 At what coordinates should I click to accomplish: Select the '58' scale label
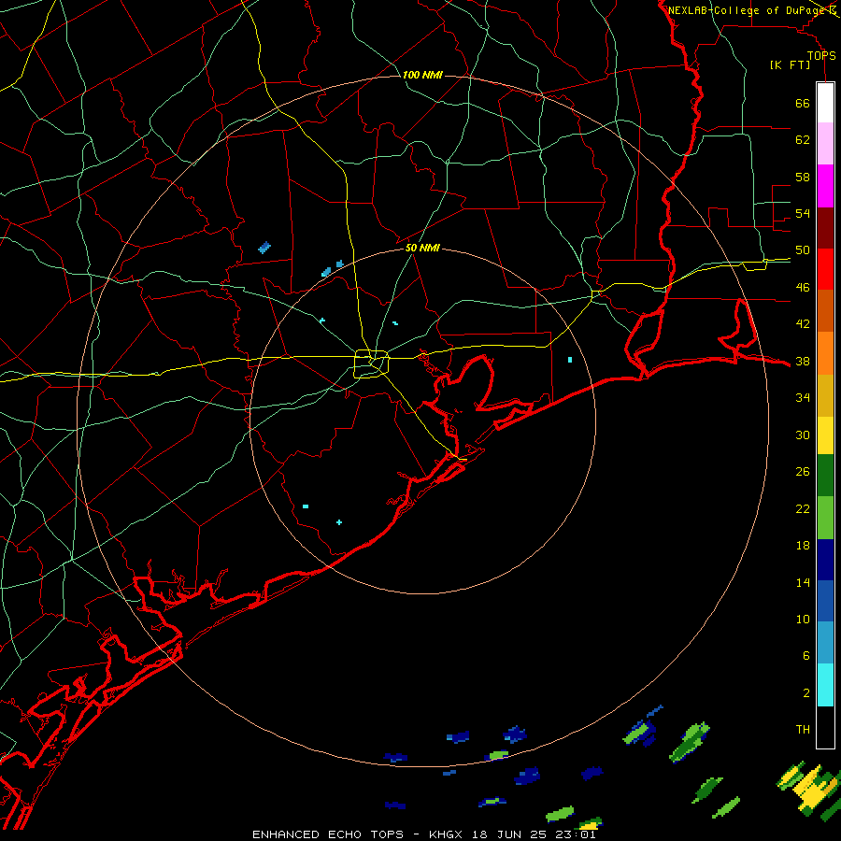click(x=803, y=177)
